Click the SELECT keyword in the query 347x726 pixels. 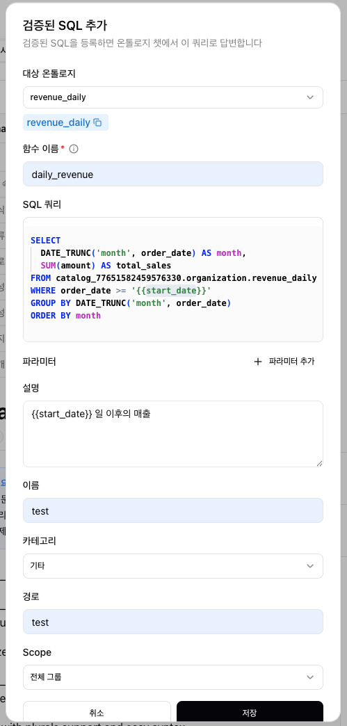(x=45, y=241)
